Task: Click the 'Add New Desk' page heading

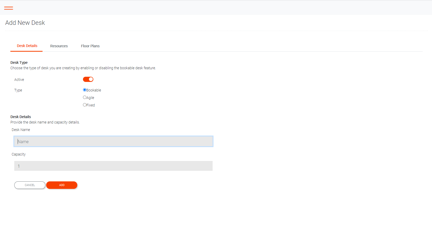Action: [25, 23]
